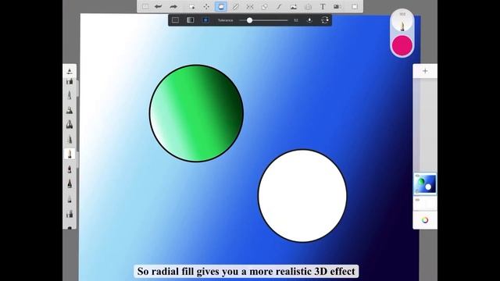Viewport: 500px width, 281px height.
Task: Toggle visibility eye on the circles layer
Action: (x=417, y=176)
